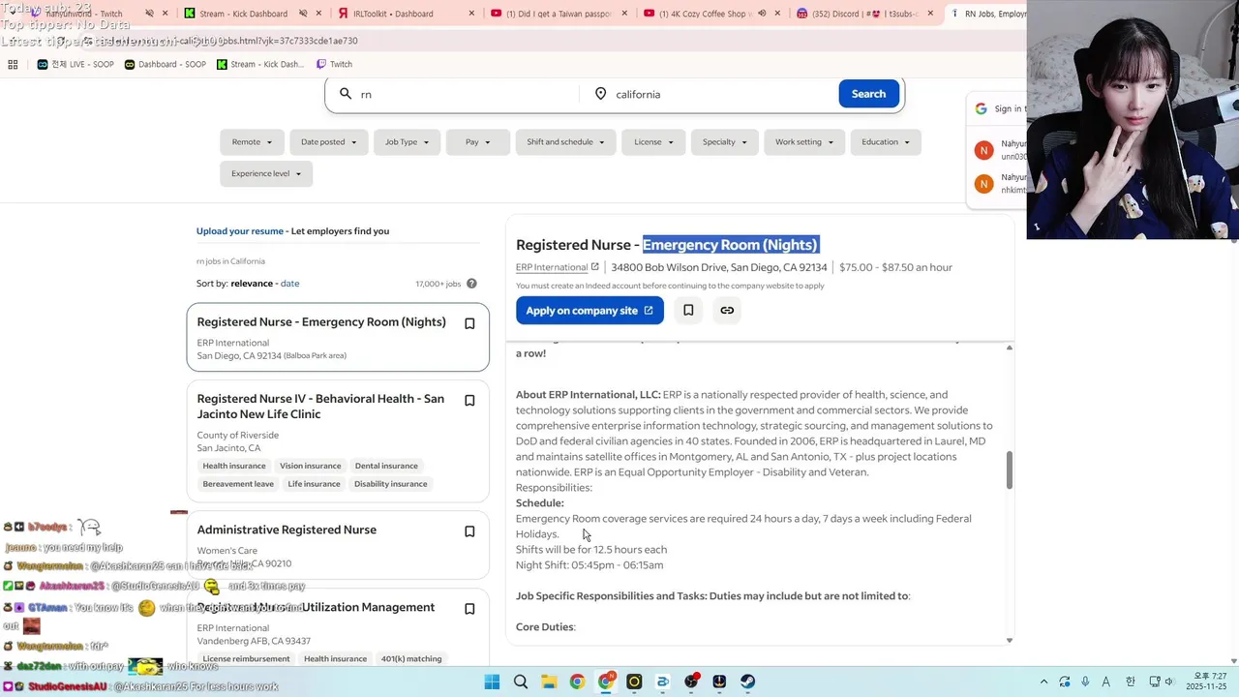Click the microphone icon in system tray
The height and width of the screenshot is (697, 1239).
click(x=1085, y=682)
